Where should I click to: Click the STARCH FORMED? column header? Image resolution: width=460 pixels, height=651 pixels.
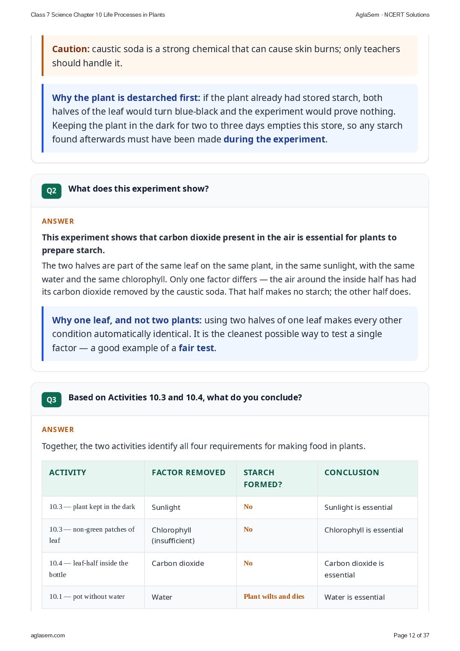point(263,479)
